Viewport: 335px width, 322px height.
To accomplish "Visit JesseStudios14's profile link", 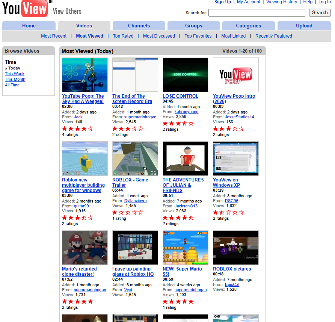I will 239,117.
